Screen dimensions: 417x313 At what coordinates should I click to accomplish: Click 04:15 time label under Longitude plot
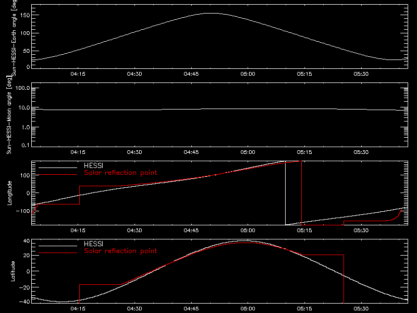[78, 231]
